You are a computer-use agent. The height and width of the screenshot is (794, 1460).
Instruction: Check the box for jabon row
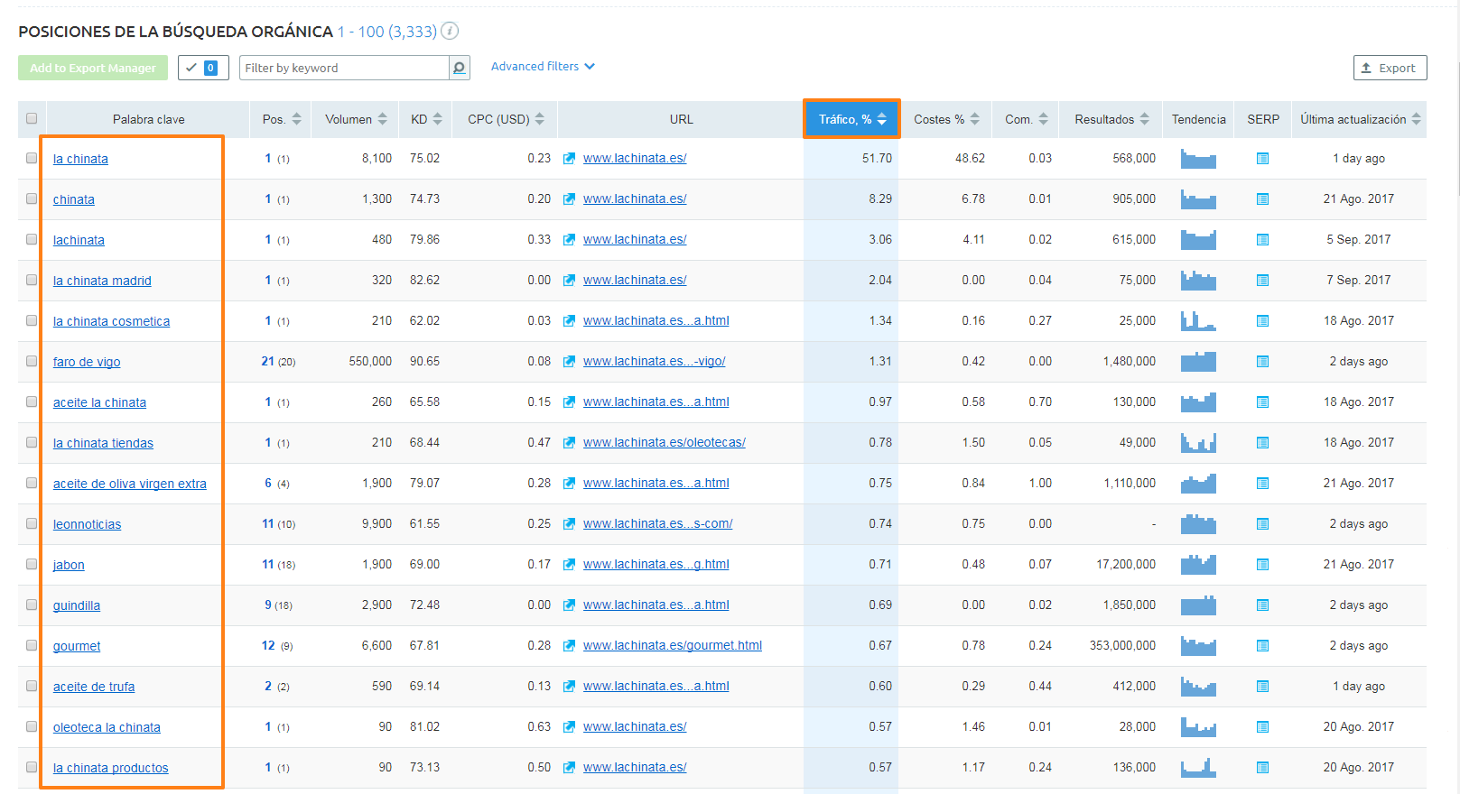[x=32, y=564]
